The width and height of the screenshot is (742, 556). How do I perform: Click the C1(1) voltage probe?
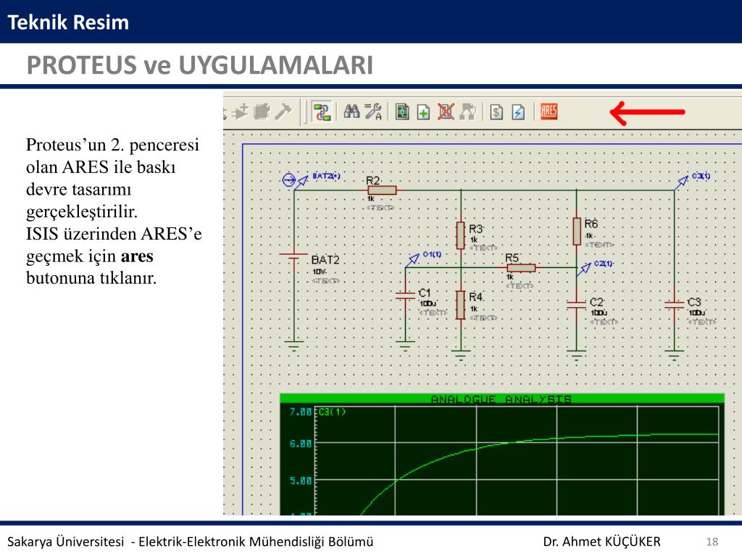click(x=412, y=260)
